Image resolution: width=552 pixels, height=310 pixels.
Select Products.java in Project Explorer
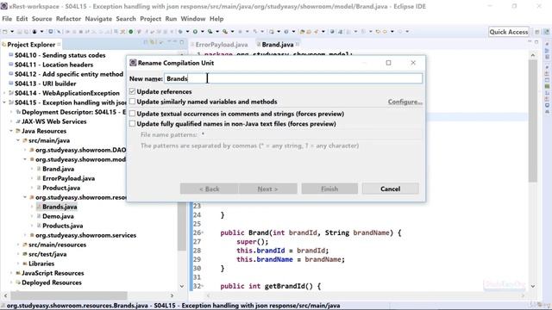[x=63, y=226]
